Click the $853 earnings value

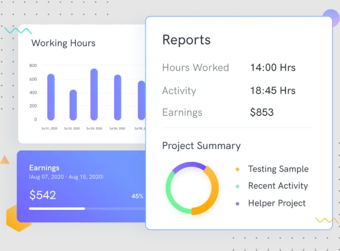[x=262, y=112]
